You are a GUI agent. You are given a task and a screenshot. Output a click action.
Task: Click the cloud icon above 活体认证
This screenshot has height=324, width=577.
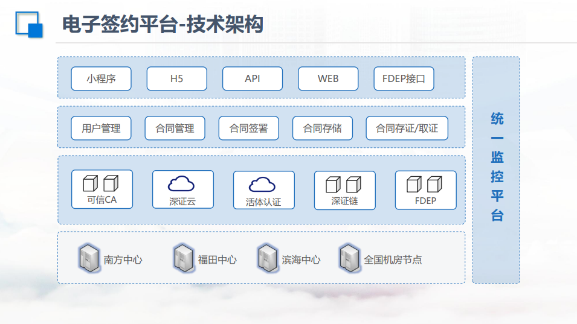[262, 185]
